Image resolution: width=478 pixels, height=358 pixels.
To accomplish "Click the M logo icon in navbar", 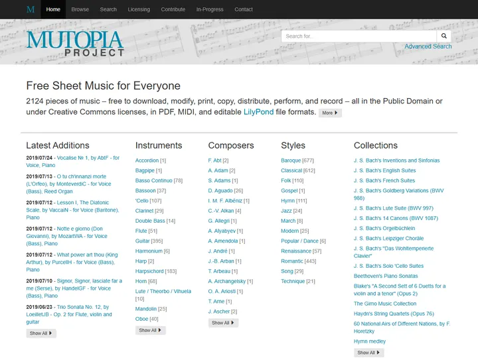I will tap(31, 9).
